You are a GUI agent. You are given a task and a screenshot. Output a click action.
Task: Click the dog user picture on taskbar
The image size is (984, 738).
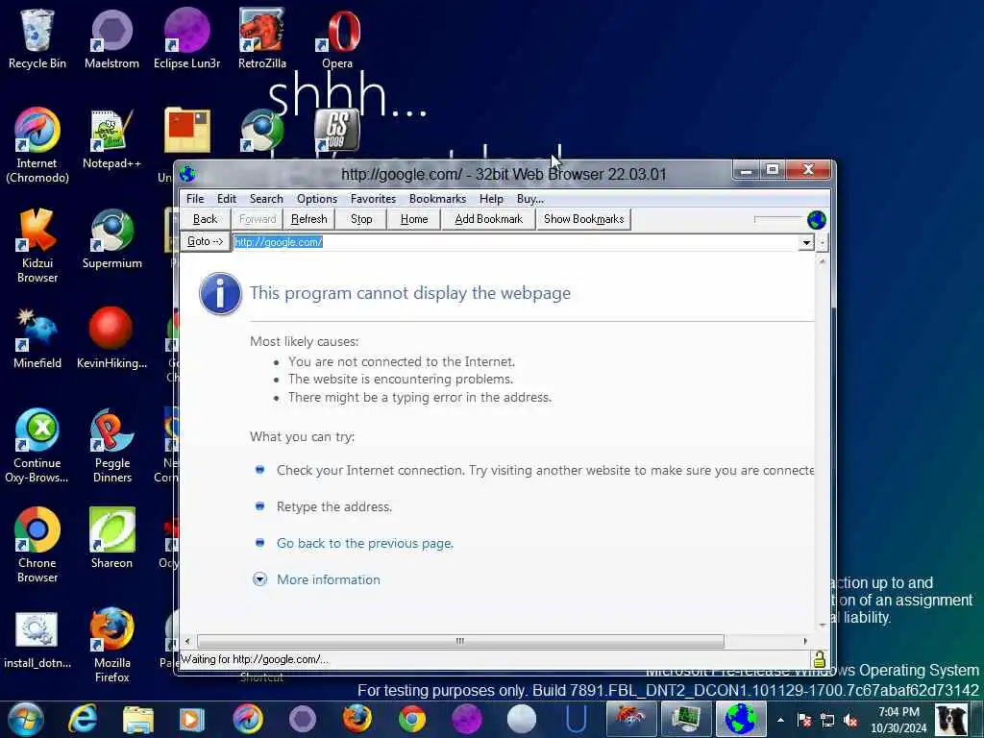[x=952, y=720]
